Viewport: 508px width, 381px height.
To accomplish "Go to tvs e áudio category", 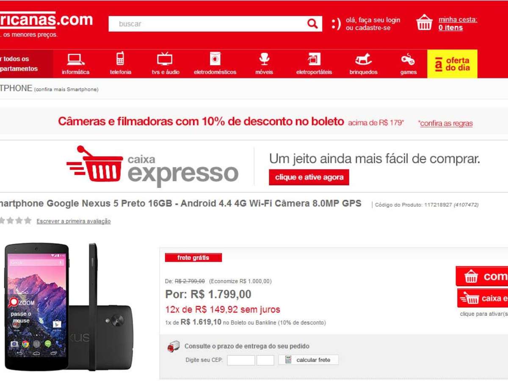I will (166, 64).
